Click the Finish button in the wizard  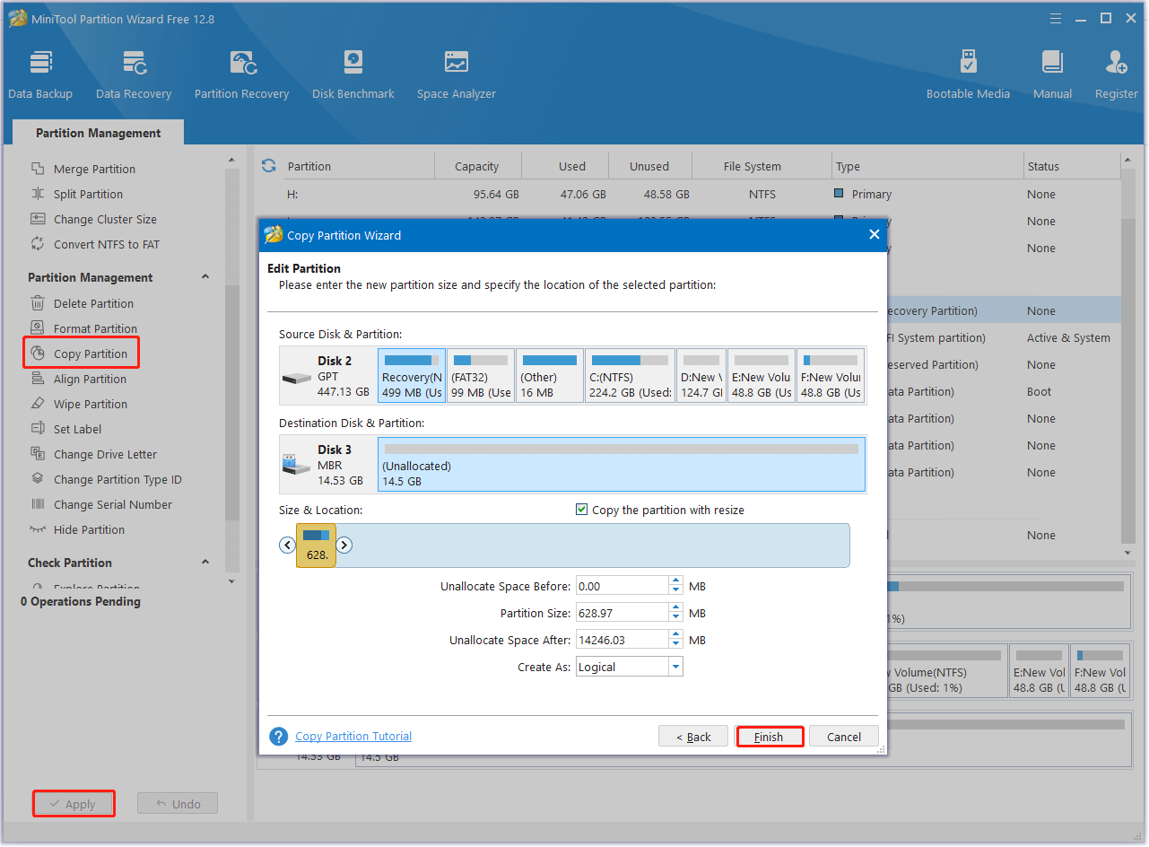click(x=769, y=737)
